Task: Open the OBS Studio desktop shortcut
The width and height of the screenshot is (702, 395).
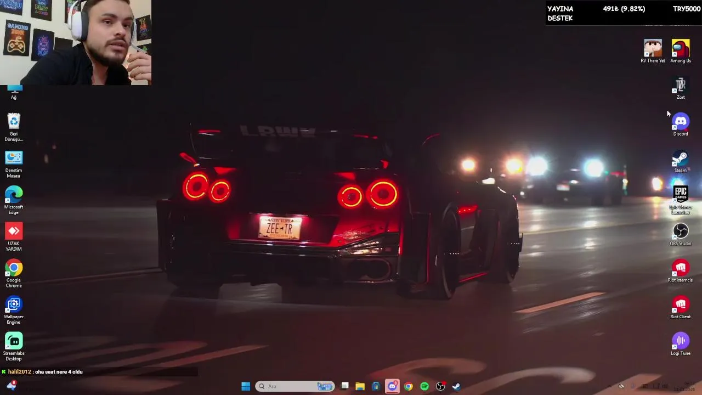Action: pyautogui.click(x=681, y=234)
